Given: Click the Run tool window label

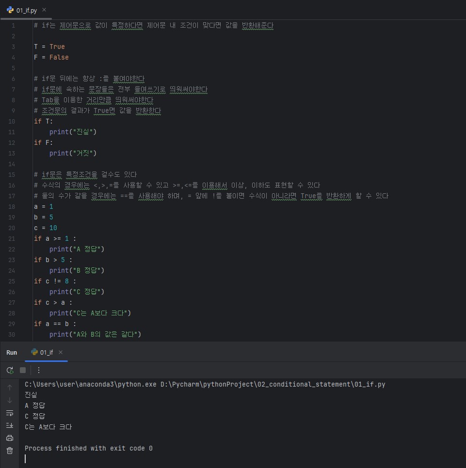Looking at the screenshot, I should click(12, 353).
